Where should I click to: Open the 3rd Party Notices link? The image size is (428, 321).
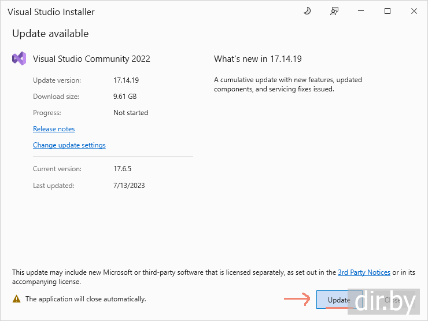click(364, 272)
